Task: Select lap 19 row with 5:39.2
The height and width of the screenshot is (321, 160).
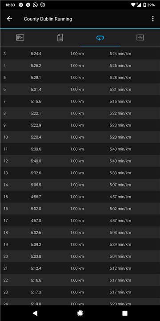Action: click(x=80, y=244)
